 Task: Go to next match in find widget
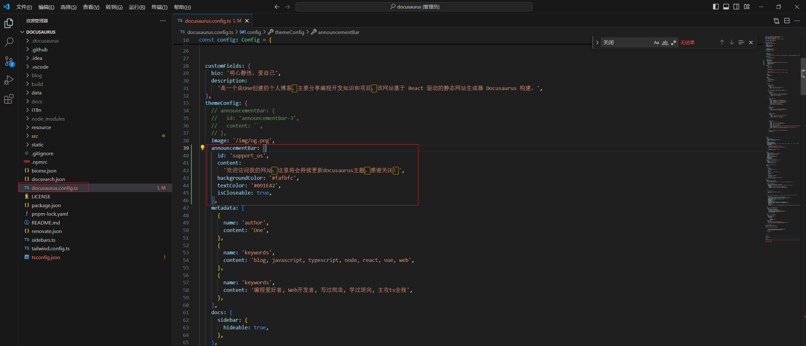732,43
